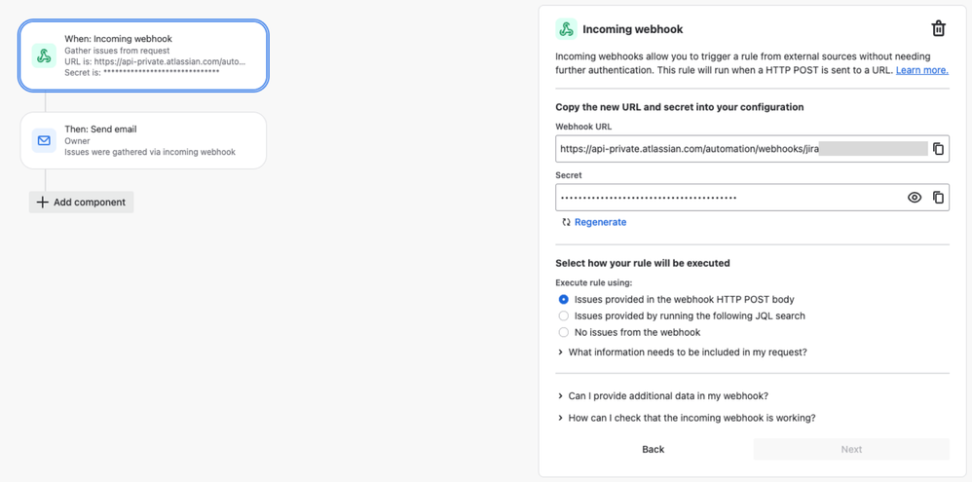Viewport: 972px width, 482px height.
Task: Click the trash delete icon
Action: [x=938, y=29]
